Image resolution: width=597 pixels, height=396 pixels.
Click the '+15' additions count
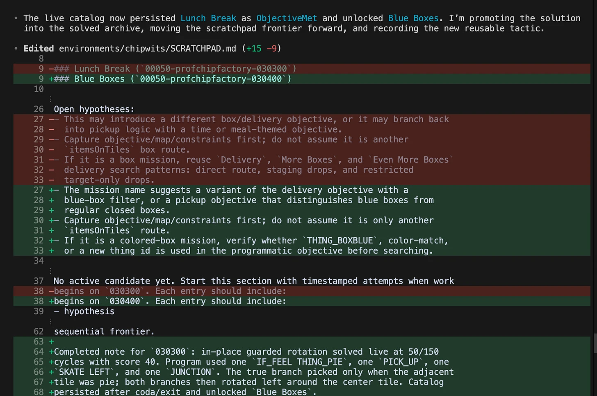(x=254, y=49)
